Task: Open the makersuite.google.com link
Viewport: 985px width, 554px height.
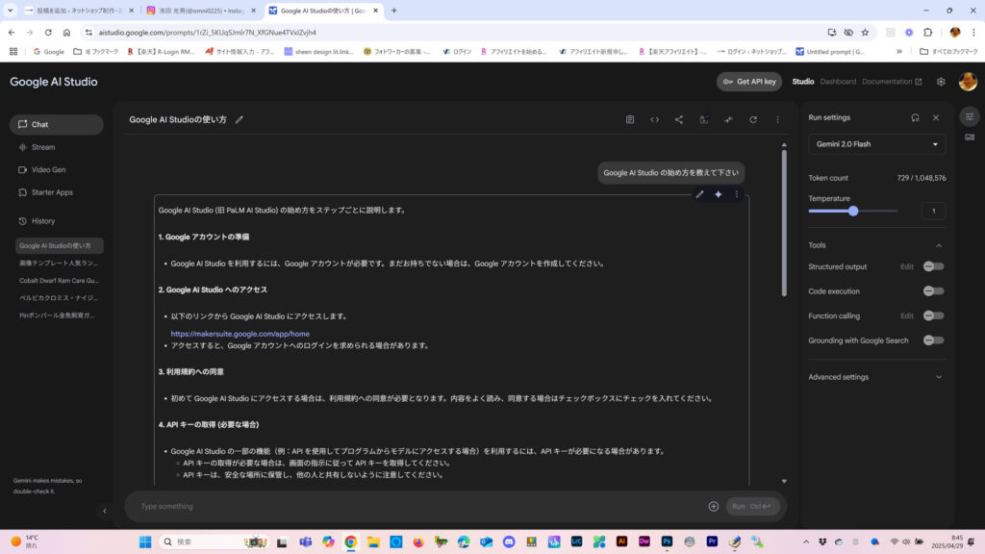Action: pyautogui.click(x=240, y=334)
